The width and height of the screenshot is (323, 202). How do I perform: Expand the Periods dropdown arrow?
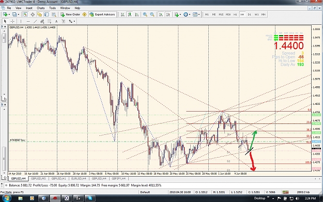(x=190, y=14)
